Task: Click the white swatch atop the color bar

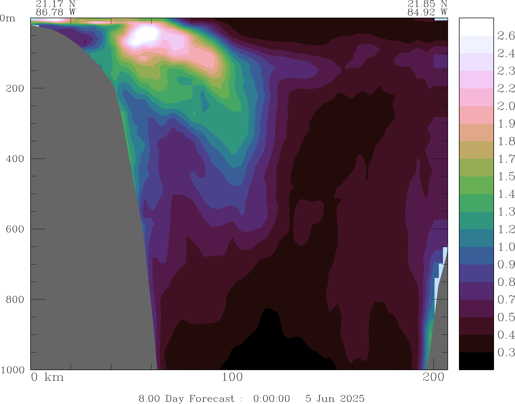Action: pyautogui.click(x=476, y=27)
